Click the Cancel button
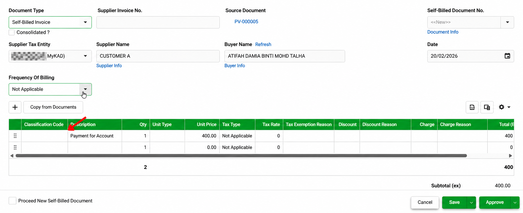The height and width of the screenshot is (213, 523). (x=425, y=202)
